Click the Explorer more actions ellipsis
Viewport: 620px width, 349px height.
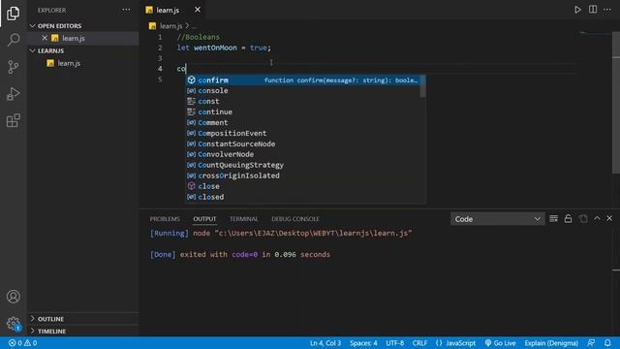click(x=126, y=10)
